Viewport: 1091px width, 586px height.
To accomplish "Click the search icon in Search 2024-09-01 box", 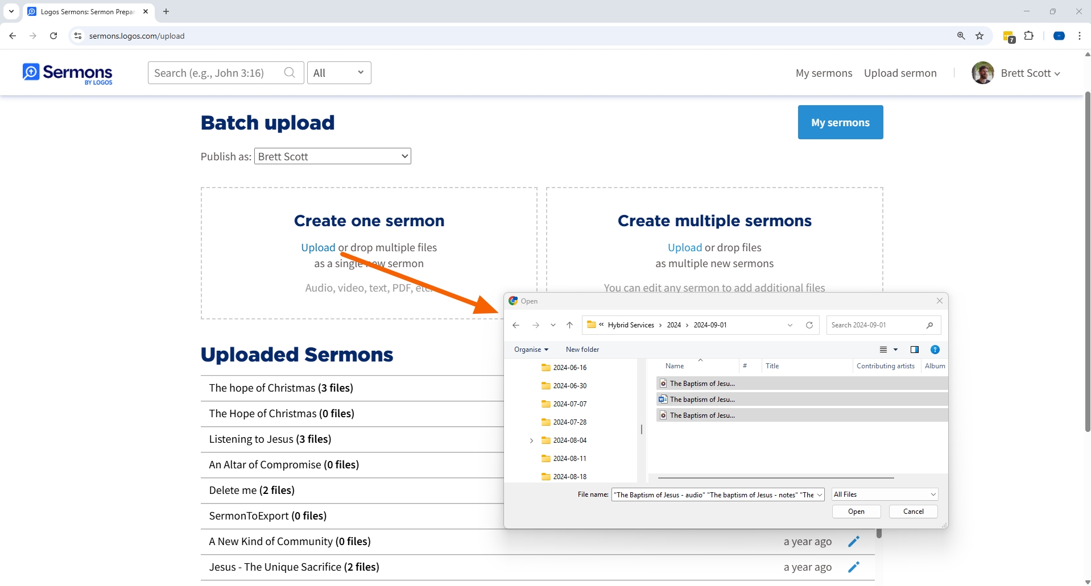I will pos(929,325).
